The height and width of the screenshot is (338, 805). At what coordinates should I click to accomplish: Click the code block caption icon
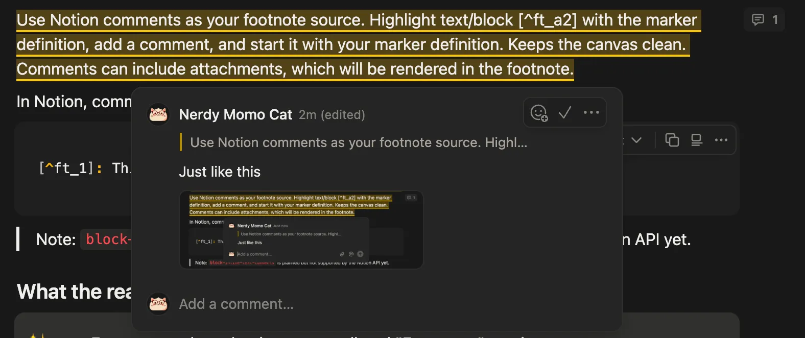696,140
